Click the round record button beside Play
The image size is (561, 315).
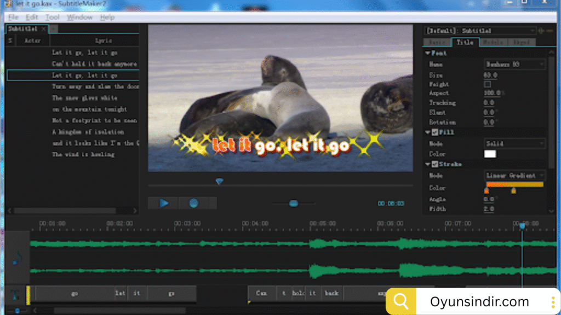point(193,203)
